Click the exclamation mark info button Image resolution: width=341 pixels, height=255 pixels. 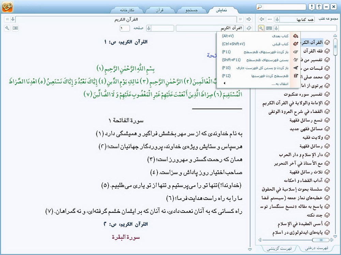pyautogui.click(x=311, y=7)
